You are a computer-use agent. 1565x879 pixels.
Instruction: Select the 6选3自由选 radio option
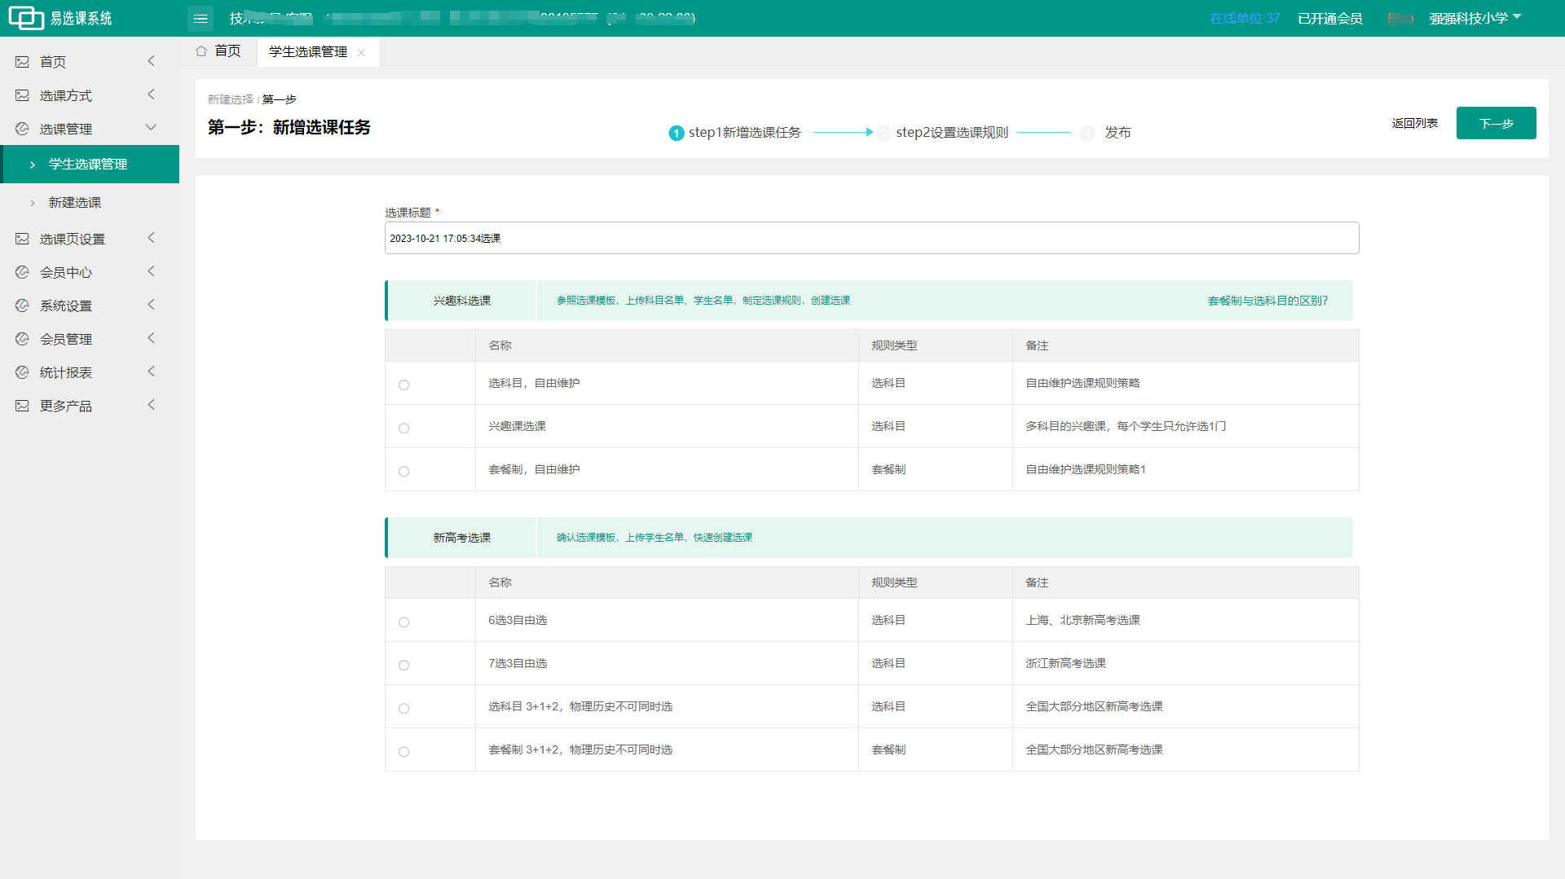[x=403, y=622]
